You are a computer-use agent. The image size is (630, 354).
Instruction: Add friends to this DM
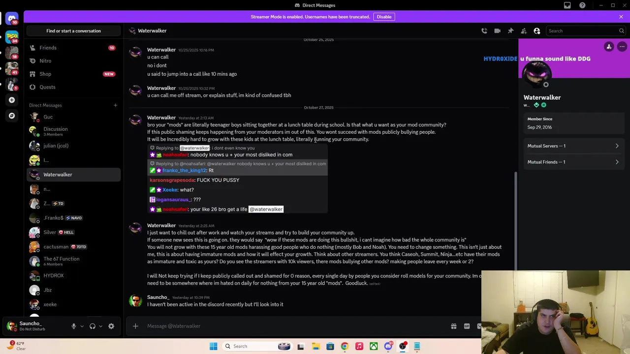click(524, 31)
